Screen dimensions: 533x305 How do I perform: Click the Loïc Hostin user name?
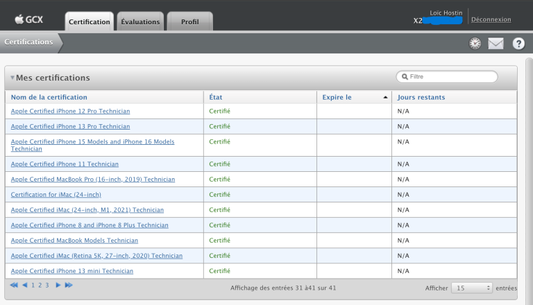click(446, 13)
